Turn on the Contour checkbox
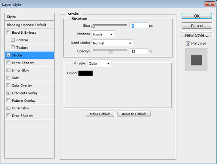The height and width of the screenshot is (164, 217). (13, 40)
